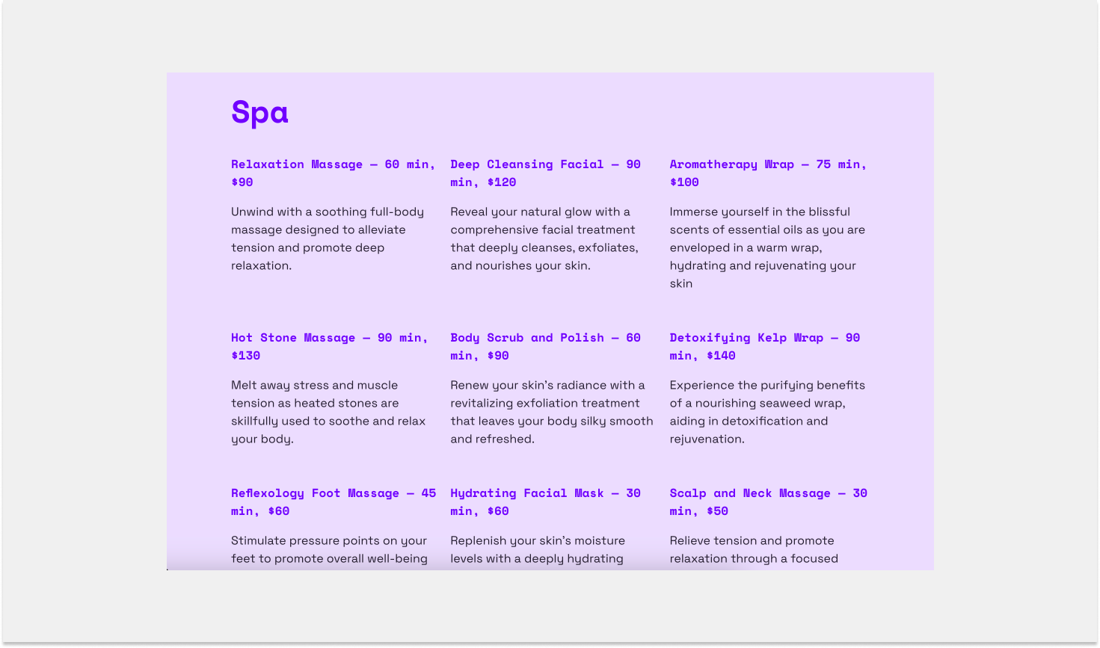Click the Aromatherapy Wrap description paragraph

point(767,247)
